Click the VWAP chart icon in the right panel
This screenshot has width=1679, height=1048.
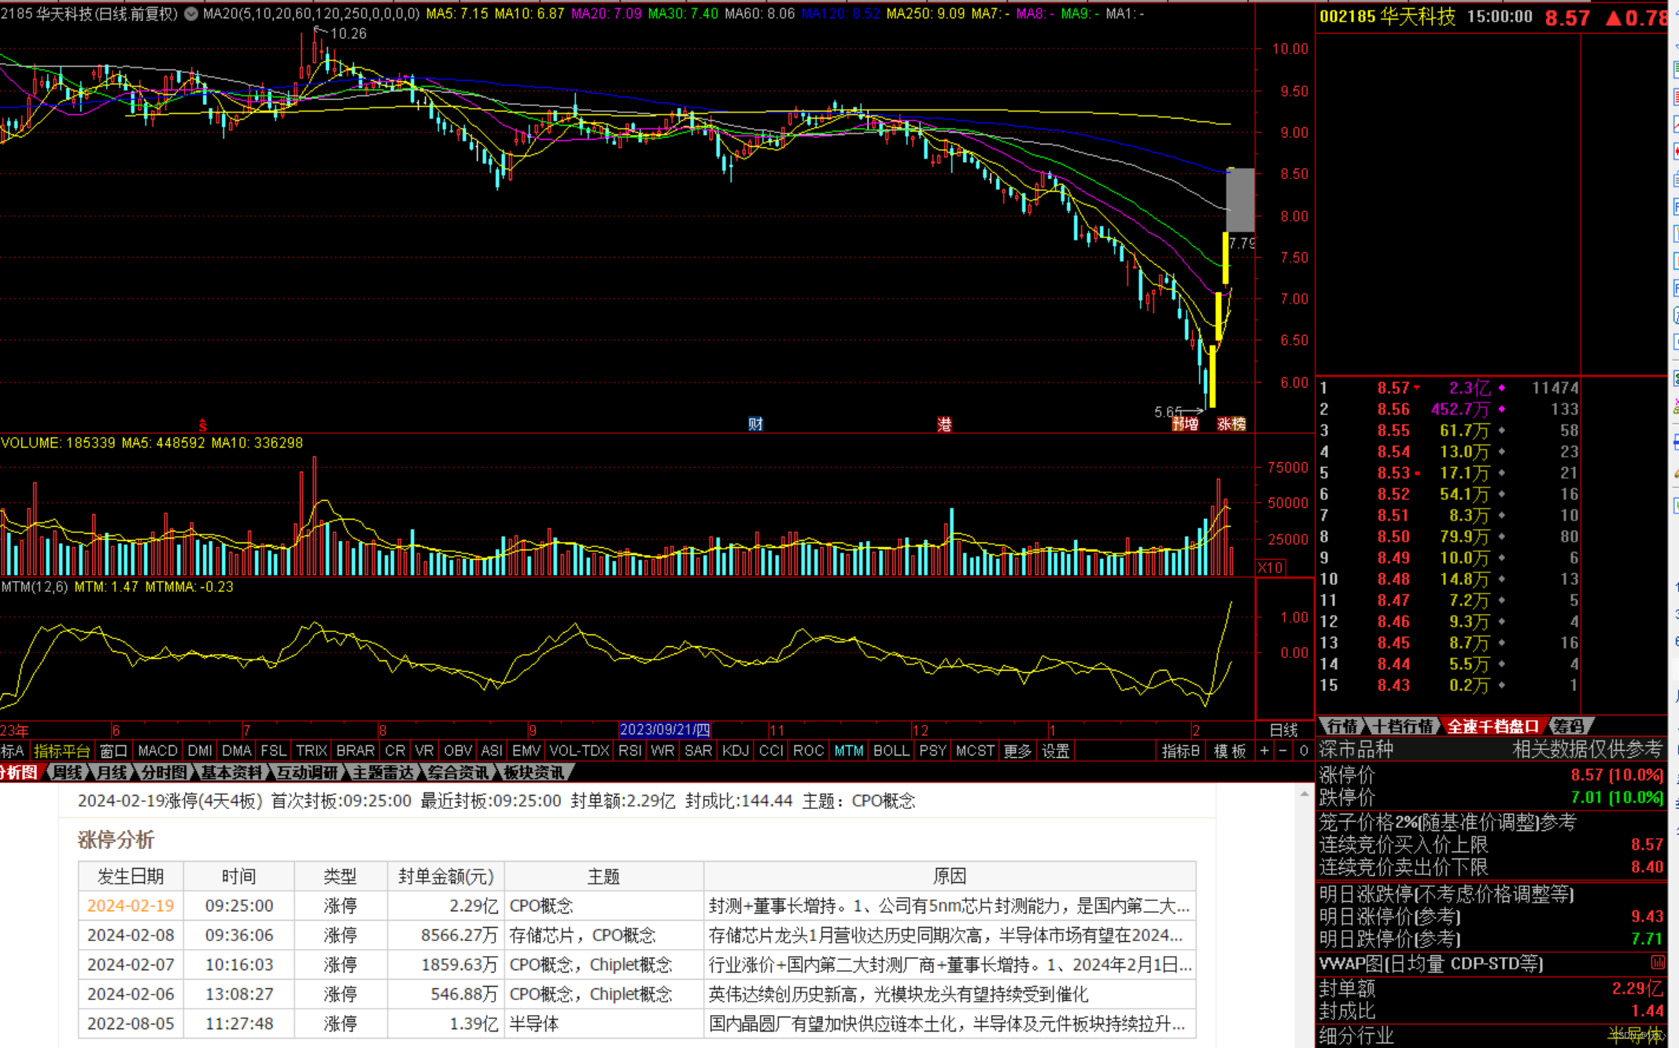click(1657, 962)
